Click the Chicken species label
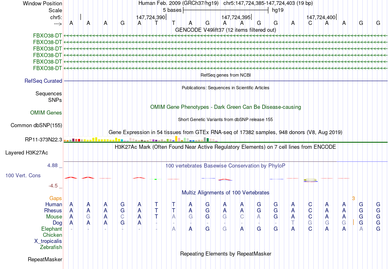The height and width of the screenshot is (269, 388). click(x=52, y=235)
